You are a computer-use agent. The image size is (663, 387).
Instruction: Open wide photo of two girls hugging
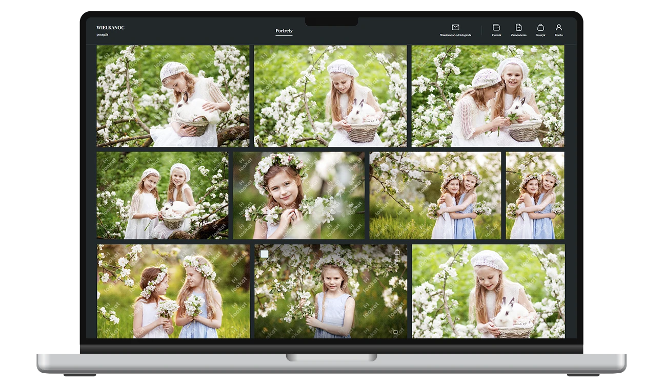point(435,195)
